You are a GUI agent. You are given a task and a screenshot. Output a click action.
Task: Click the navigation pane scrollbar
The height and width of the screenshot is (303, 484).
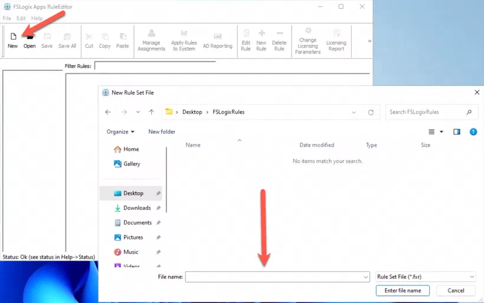pos(166,180)
